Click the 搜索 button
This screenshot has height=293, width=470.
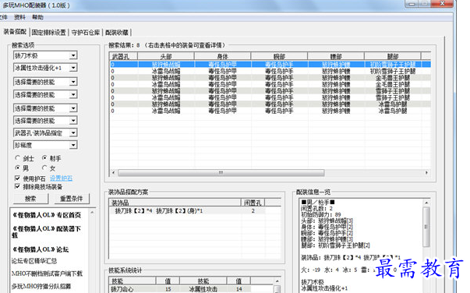point(30,199)
